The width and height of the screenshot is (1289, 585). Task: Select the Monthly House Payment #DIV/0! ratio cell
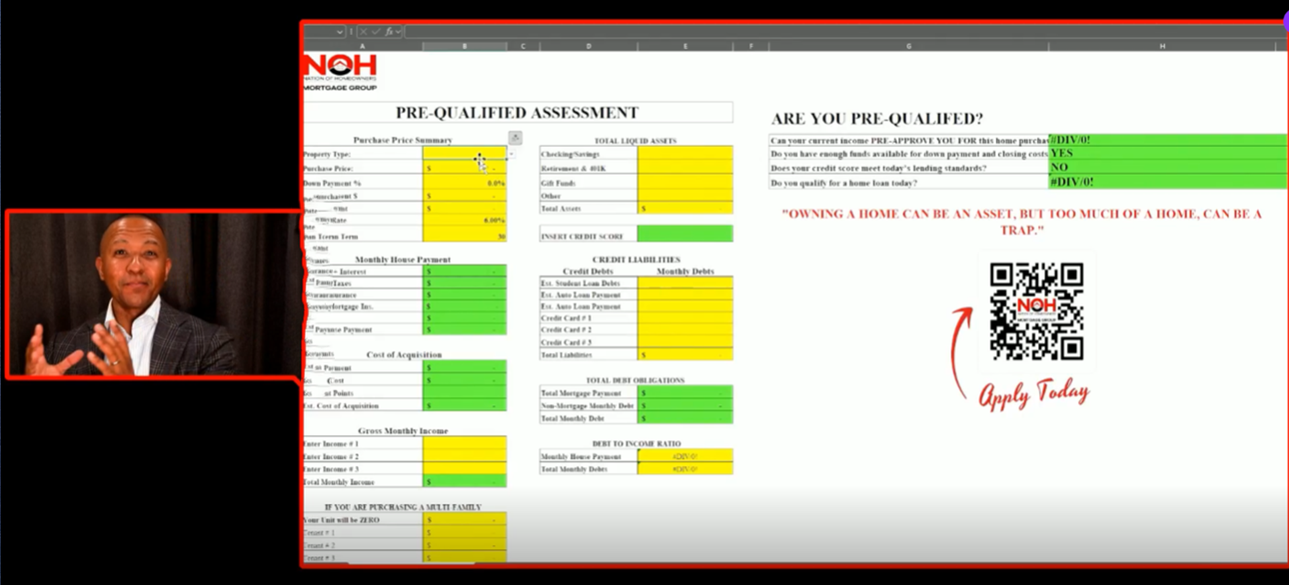(685, 456)
